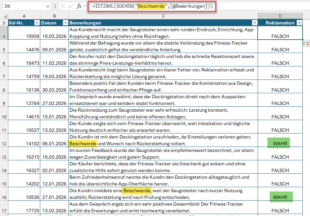310x216 pixels.
Task: Select date cell 02.01.2026
Action: 54,167
